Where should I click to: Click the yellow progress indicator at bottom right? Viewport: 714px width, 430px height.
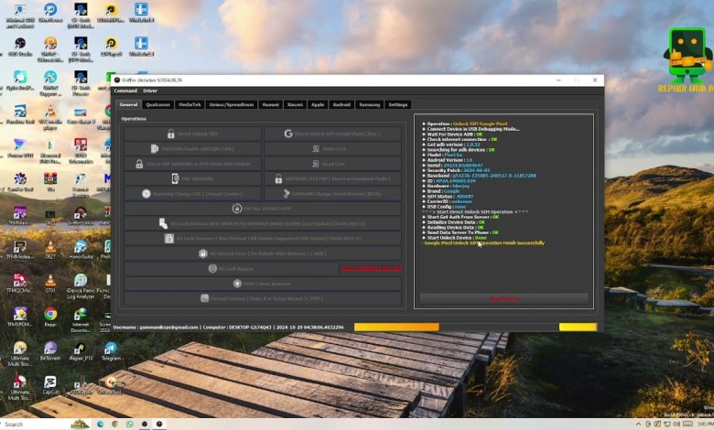click(578, 328)
